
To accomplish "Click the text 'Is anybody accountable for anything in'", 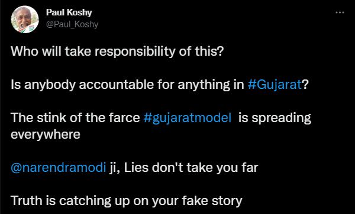I will click(x=127, y=85).
